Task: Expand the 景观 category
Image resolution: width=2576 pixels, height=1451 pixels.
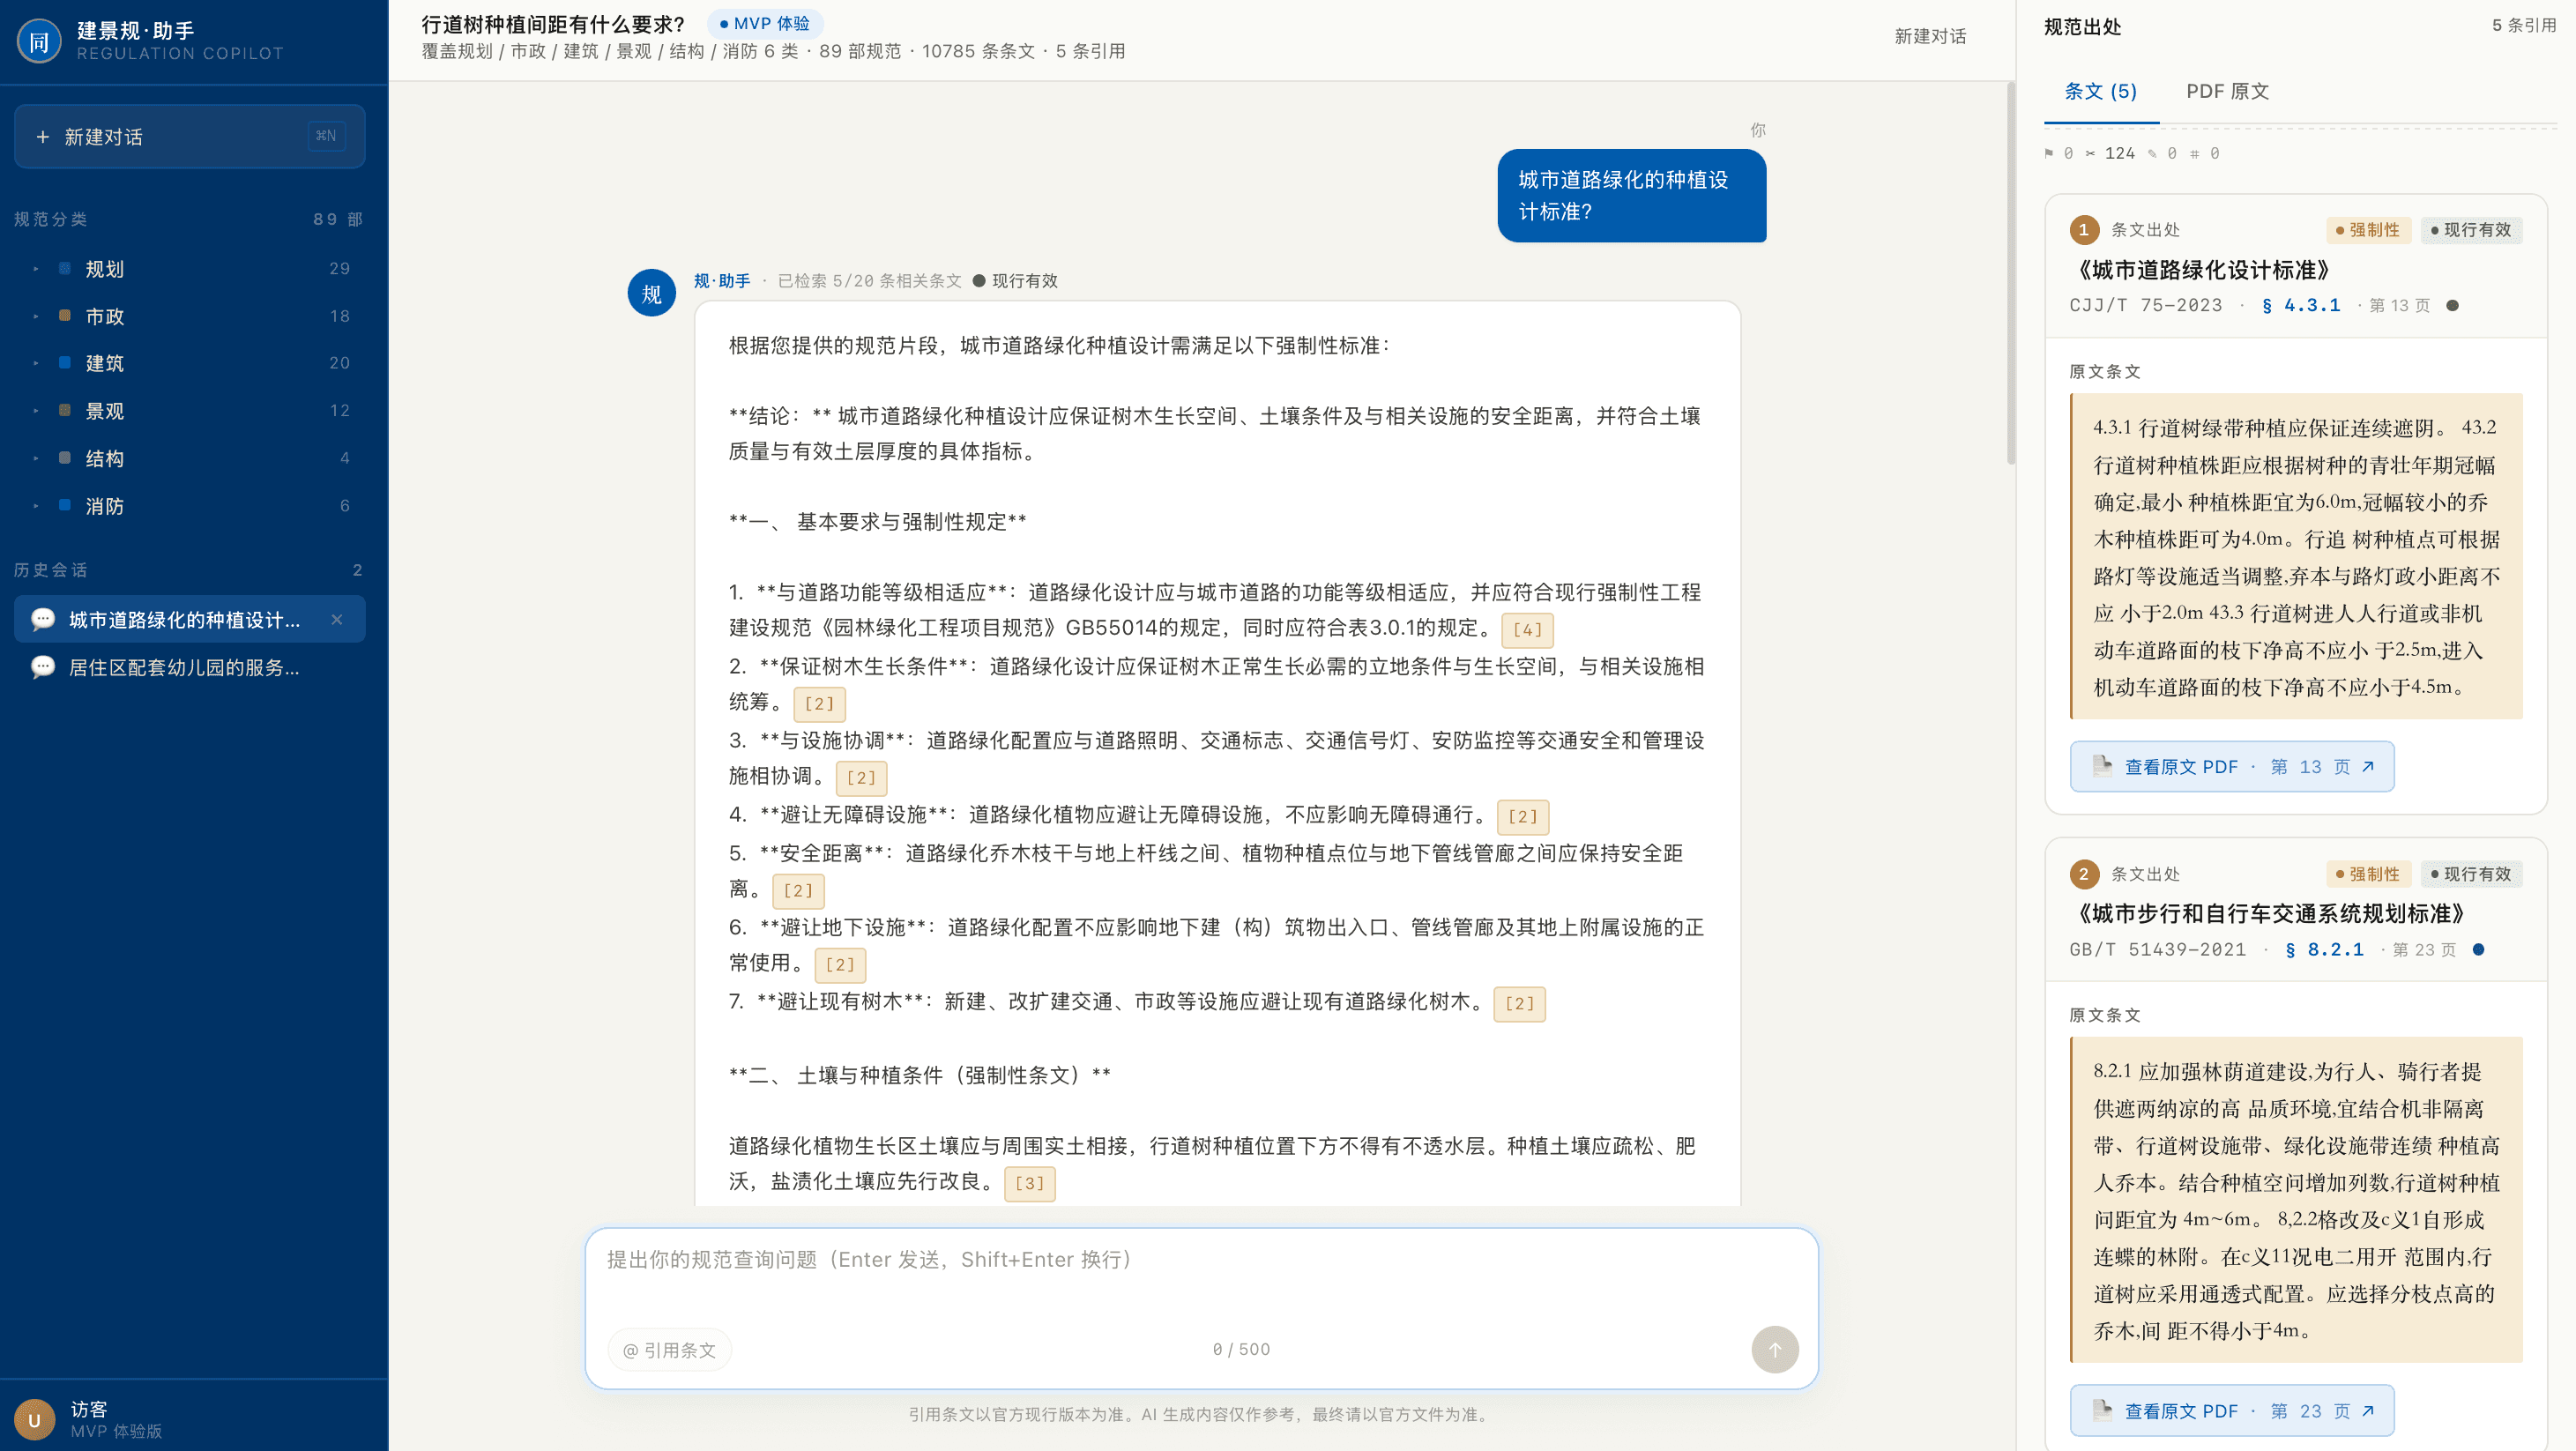Action: (x=36, y=410)
